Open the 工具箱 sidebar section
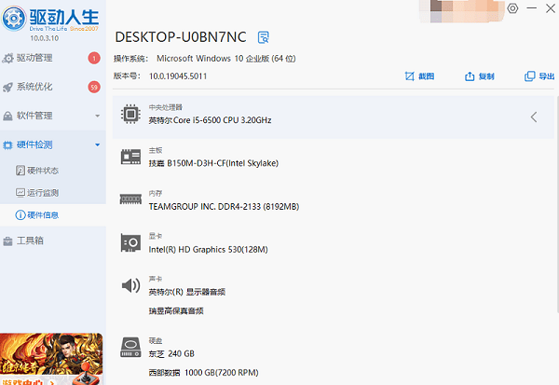 click(53, 241)
